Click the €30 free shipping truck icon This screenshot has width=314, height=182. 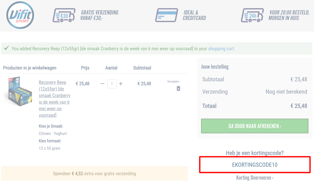point(64,15)
